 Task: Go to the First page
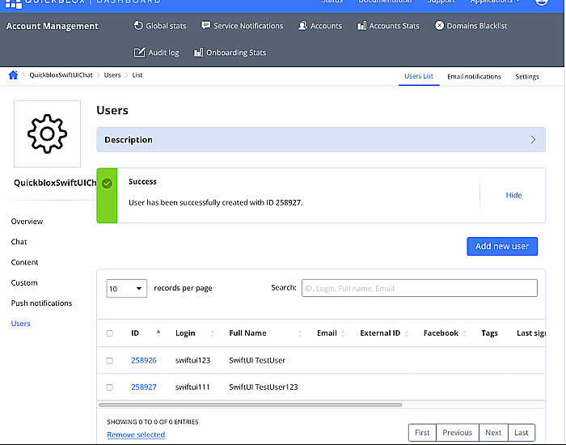(x=422, y=432)
